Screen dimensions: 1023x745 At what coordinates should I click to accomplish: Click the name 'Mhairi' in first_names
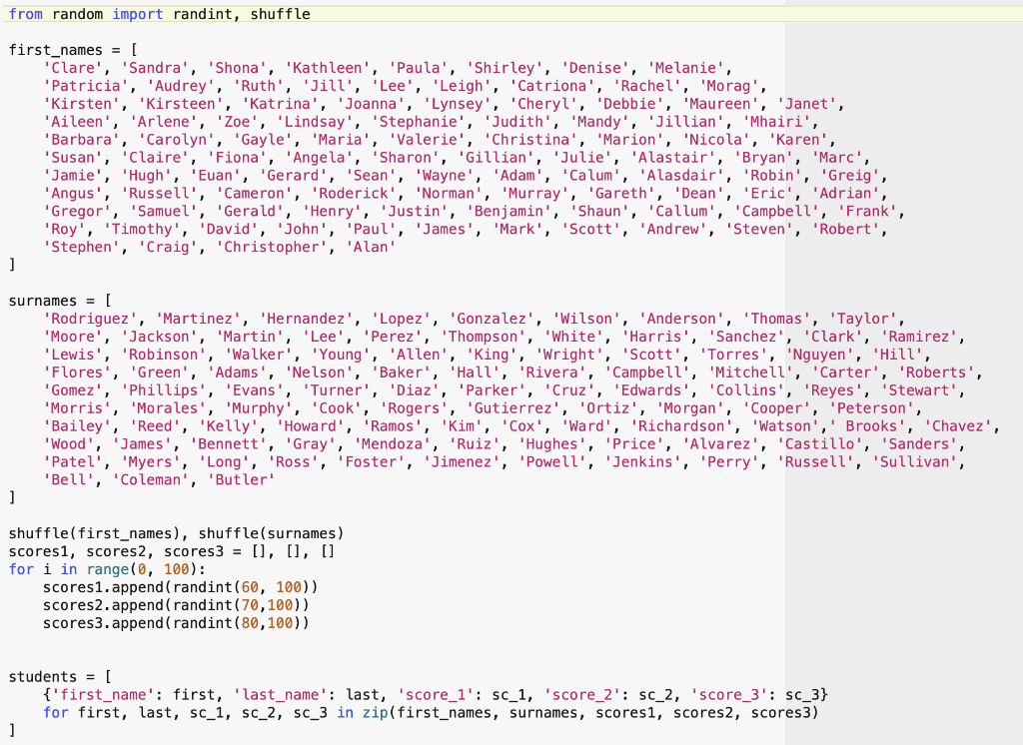pos(776,122)
